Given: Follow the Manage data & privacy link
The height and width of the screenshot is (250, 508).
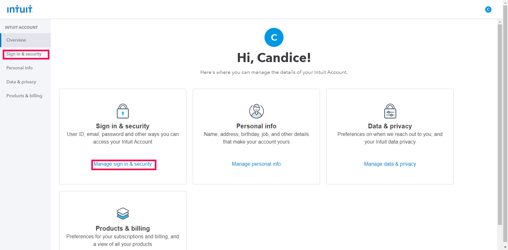Looking at the screenshot, I should [x=390, y=164].
